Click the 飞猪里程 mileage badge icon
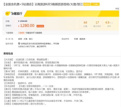The image size is (121, 107). click(21, 33)
